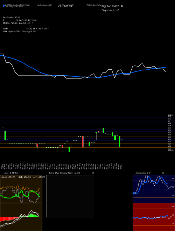
Task: Click the tall red candlestick in the price chart
Action: 83,142
